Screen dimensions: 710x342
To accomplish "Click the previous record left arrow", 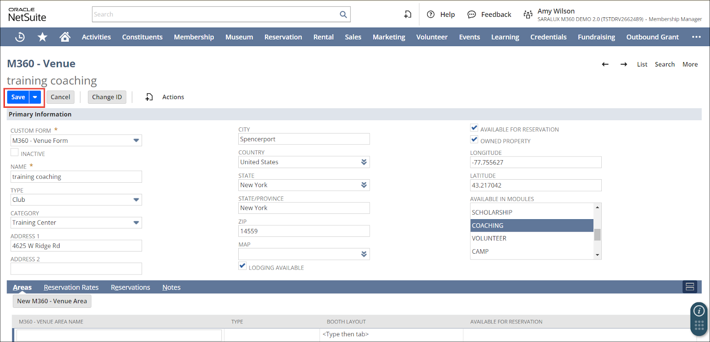I will coord(605,64).
